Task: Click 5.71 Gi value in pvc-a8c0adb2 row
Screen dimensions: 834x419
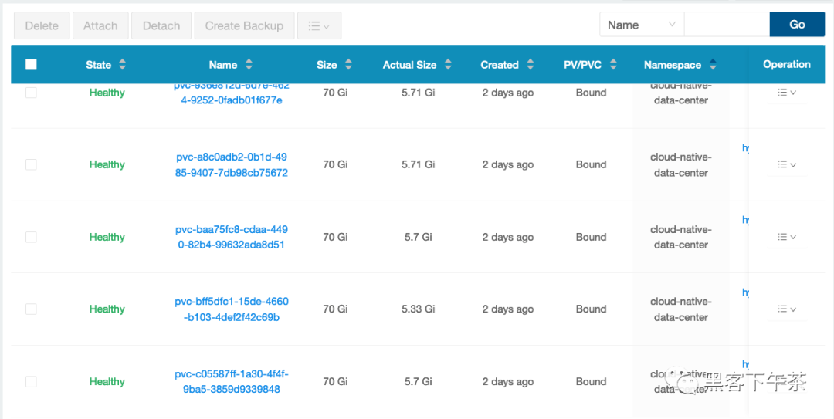Action: pyautogui.click(x=418, y=165)
